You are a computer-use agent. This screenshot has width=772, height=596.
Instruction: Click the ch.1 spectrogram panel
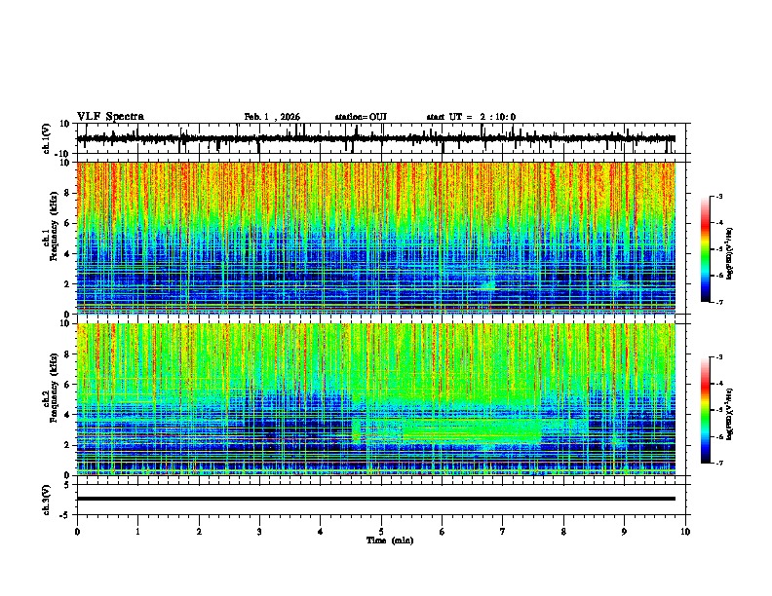click(375, 238)
